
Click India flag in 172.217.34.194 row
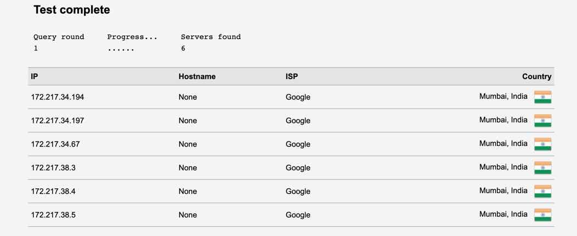[543, 97]
